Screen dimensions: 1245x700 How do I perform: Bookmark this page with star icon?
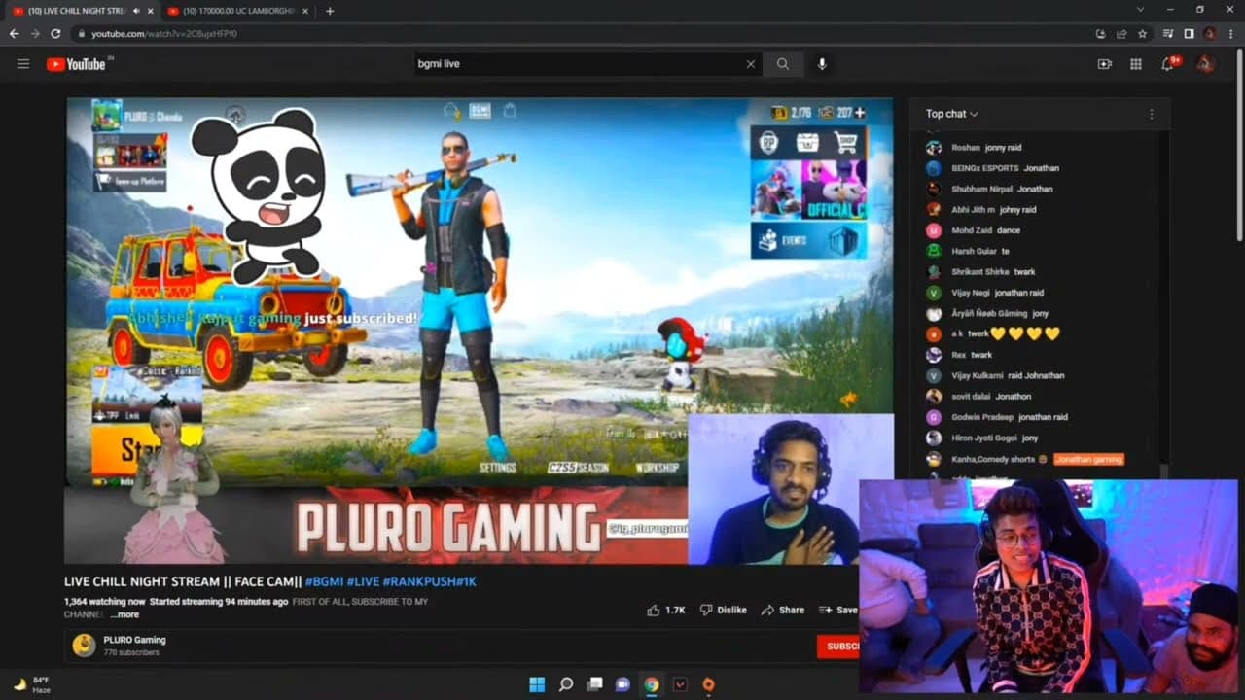pyautogui.click(x=1142, y=34)
